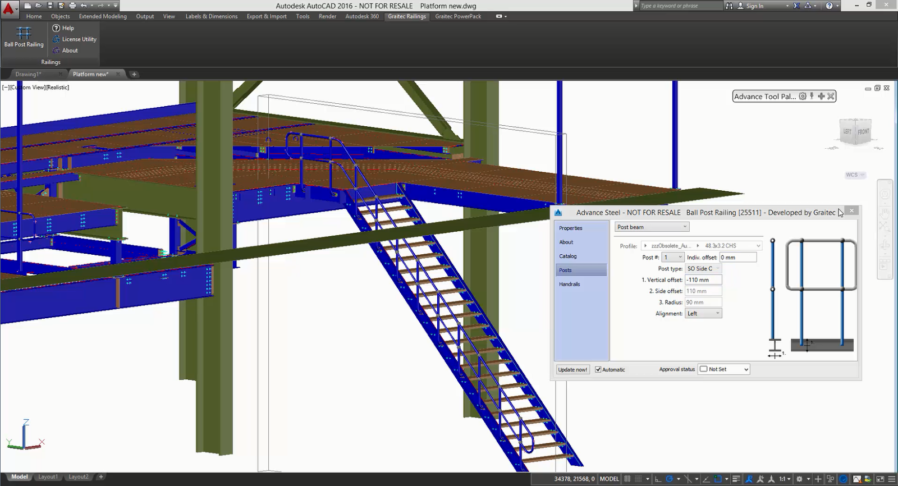Select the Extended Modeling tab

(x=103, y=16)
